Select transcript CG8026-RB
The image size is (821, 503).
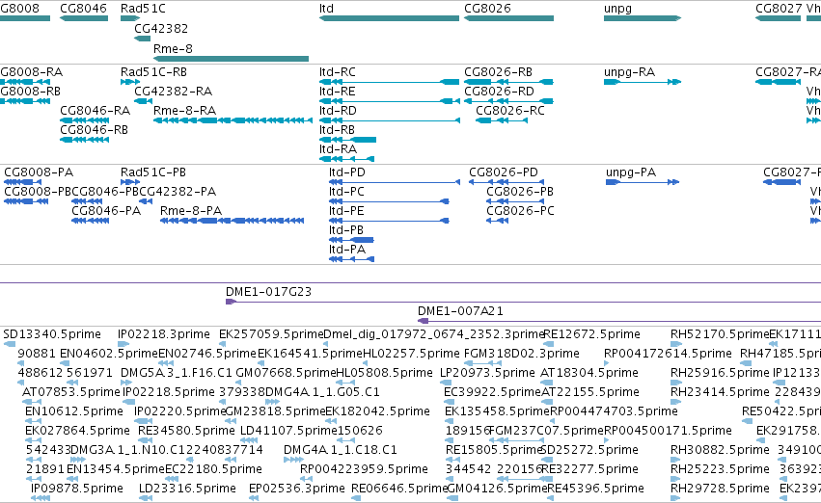pos(508,82)
